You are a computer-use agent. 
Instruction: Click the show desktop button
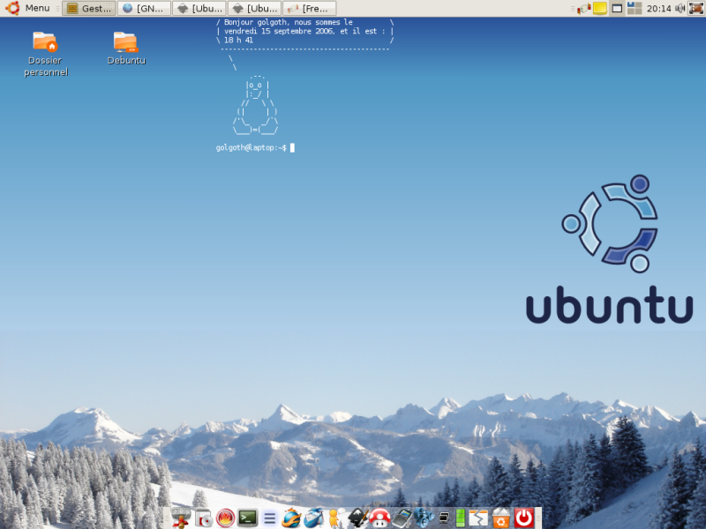click(x=617, y=8)
